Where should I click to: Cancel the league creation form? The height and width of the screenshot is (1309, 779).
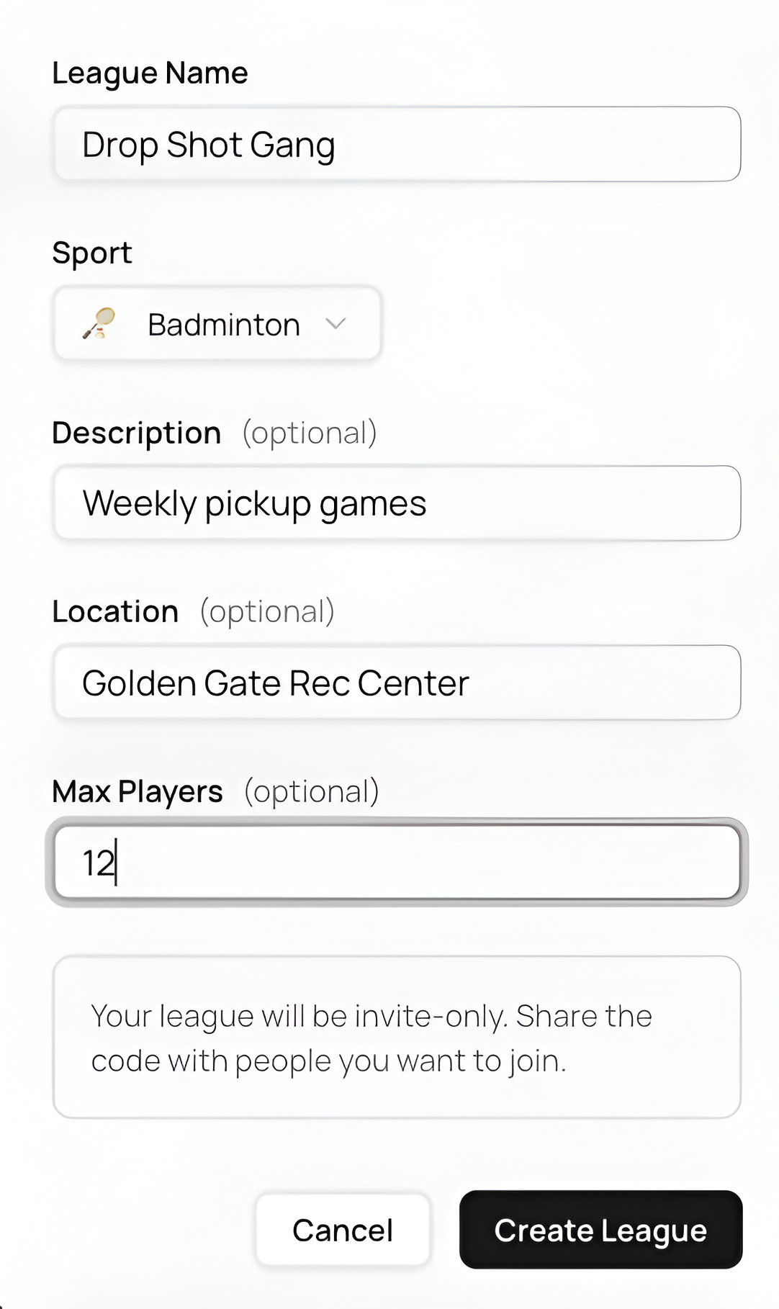[x=343, y=1230]
